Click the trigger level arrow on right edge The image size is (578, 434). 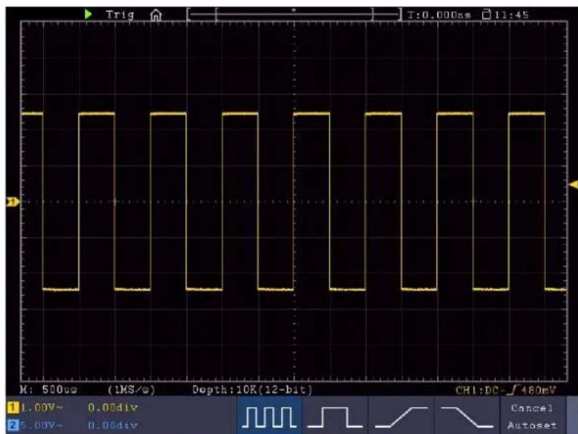click(574, 184)
